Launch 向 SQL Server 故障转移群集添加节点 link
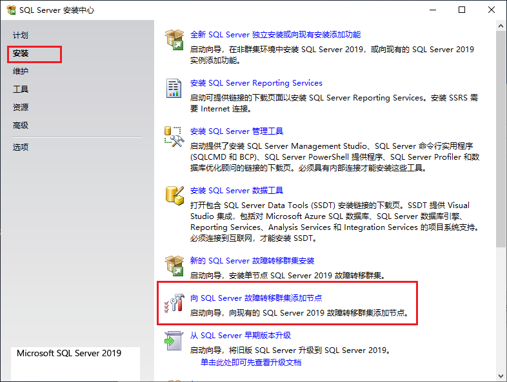The height and width of the screenshot is (382, 507). click(256, 298)
